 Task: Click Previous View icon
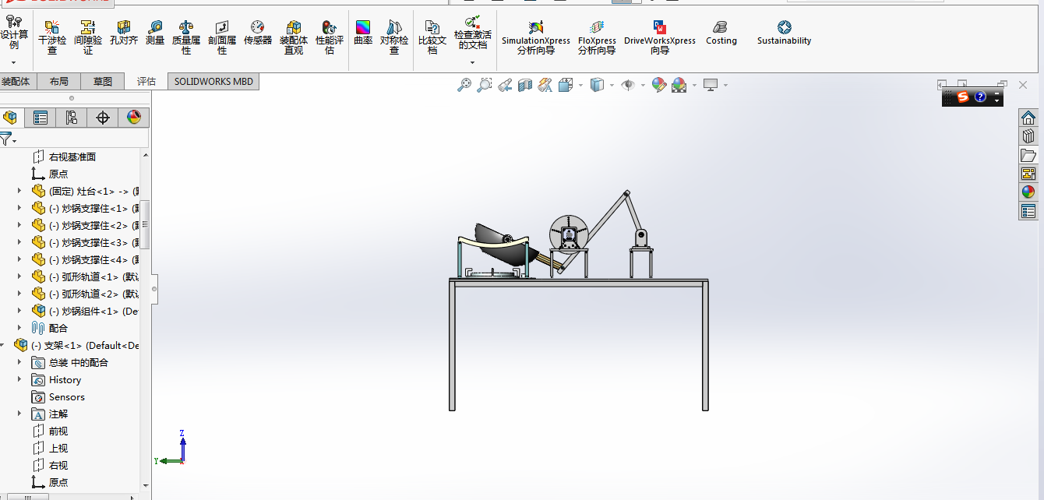click(505, 85)
